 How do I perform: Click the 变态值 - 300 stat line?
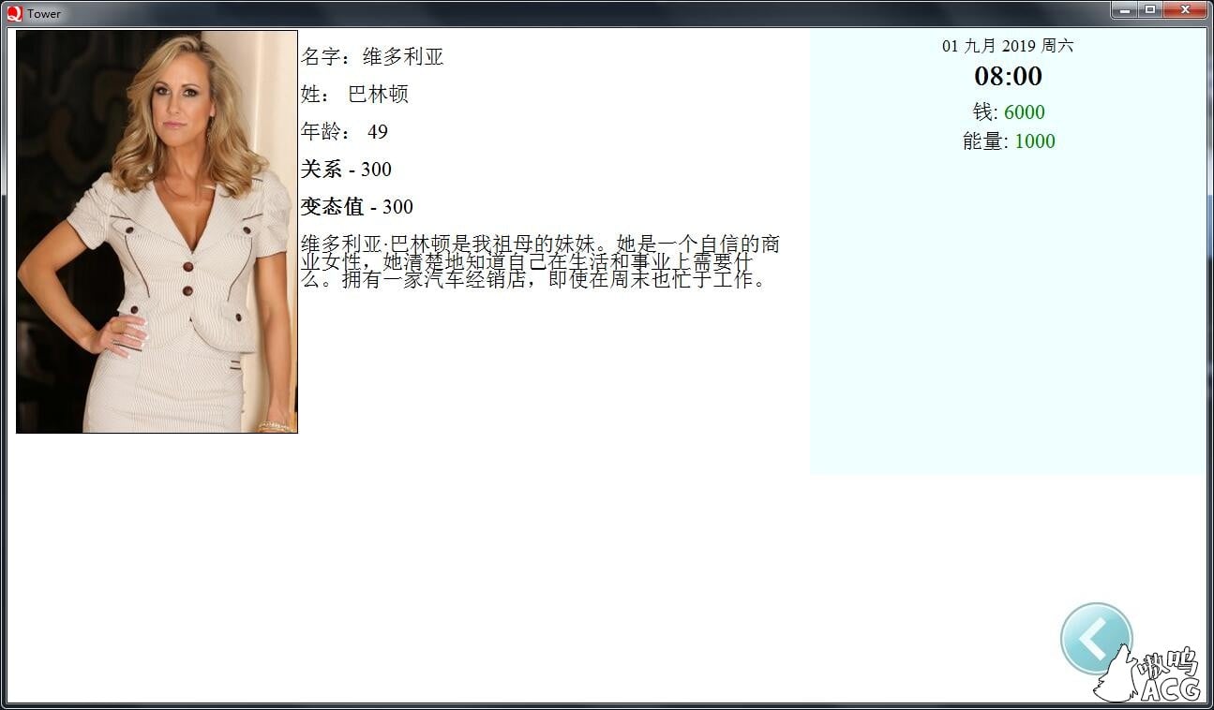point(356,206)
